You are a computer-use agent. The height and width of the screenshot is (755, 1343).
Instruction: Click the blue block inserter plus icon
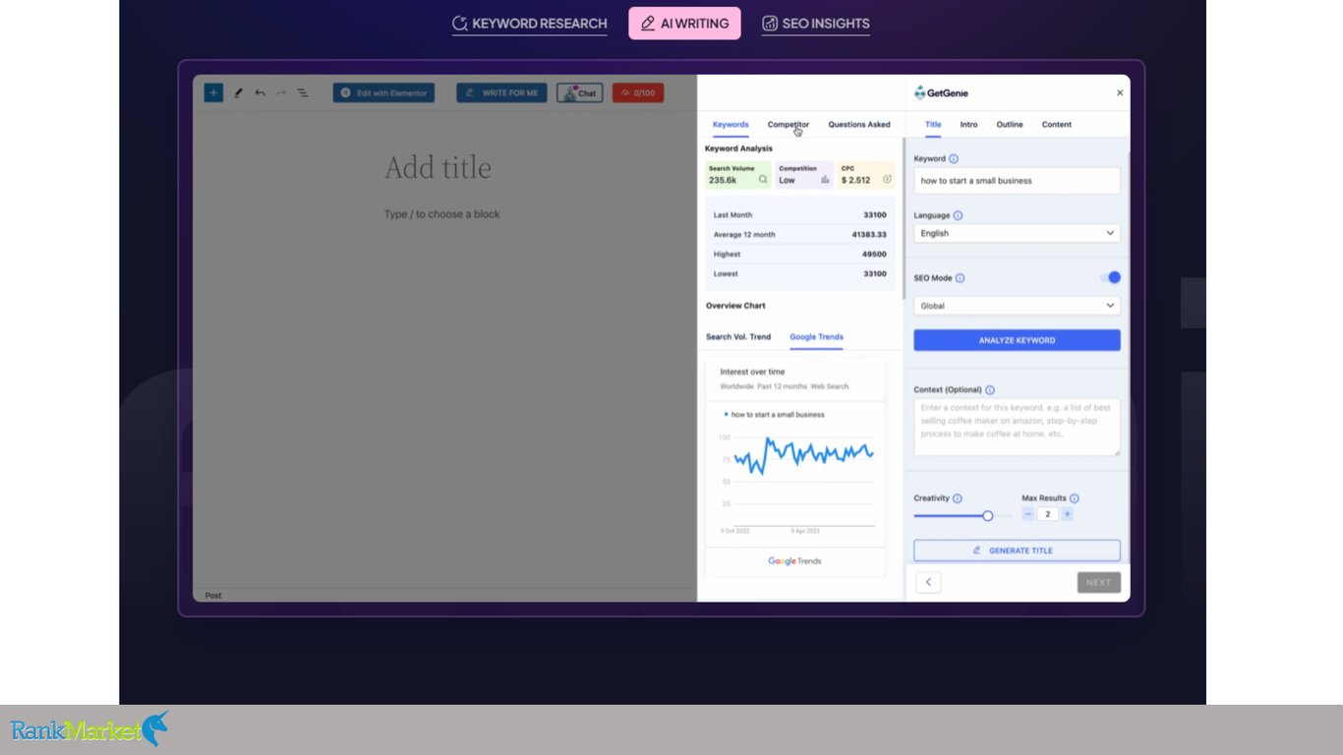tap(213, 92)
